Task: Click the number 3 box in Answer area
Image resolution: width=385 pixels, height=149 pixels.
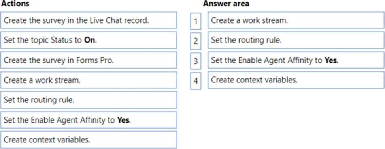Action: [x=196, y=61]
